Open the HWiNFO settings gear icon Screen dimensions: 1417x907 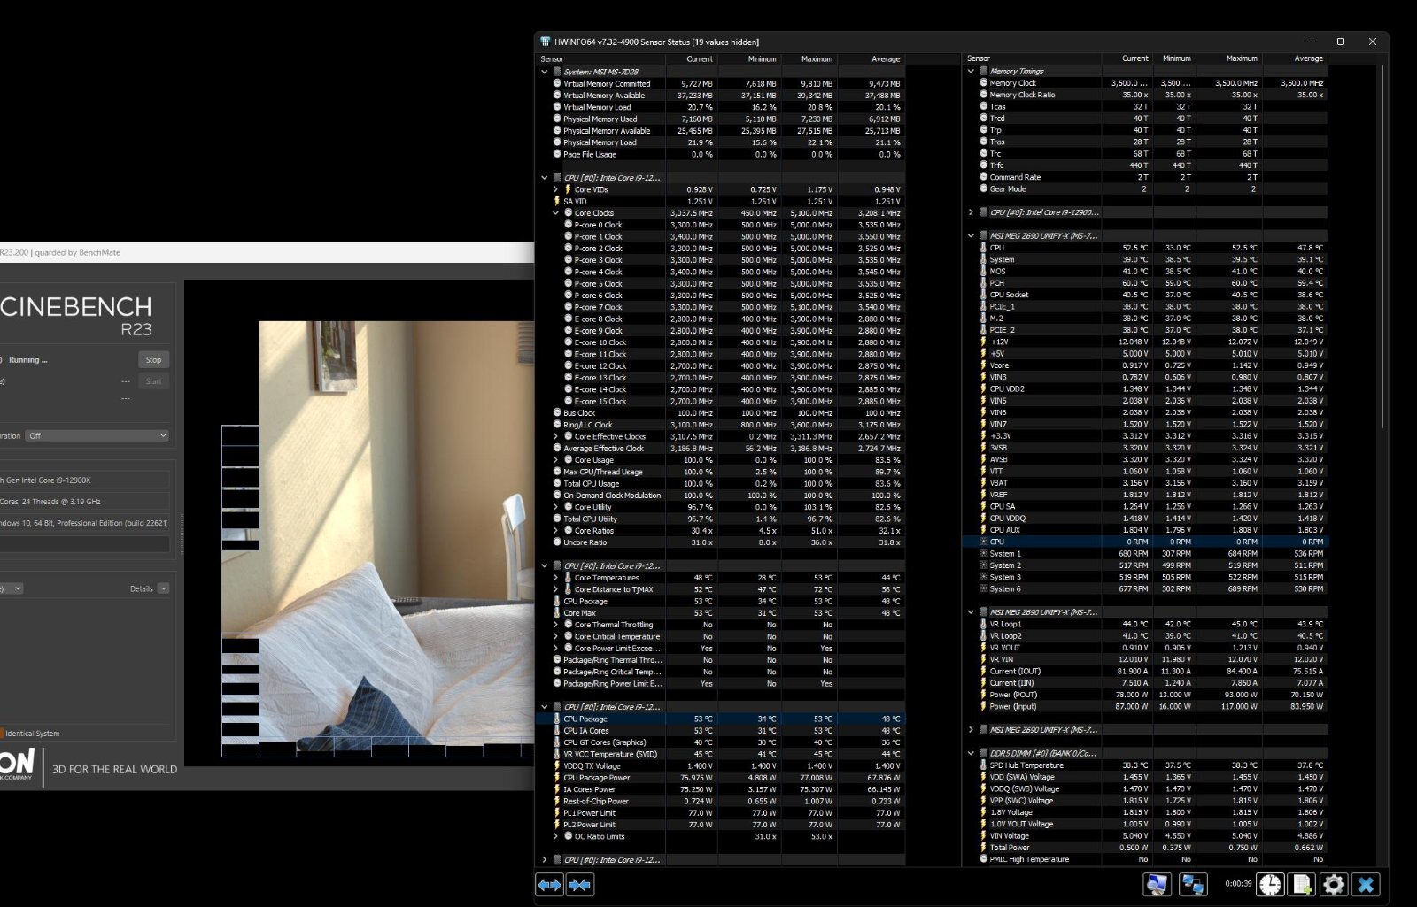(1334, 884)
